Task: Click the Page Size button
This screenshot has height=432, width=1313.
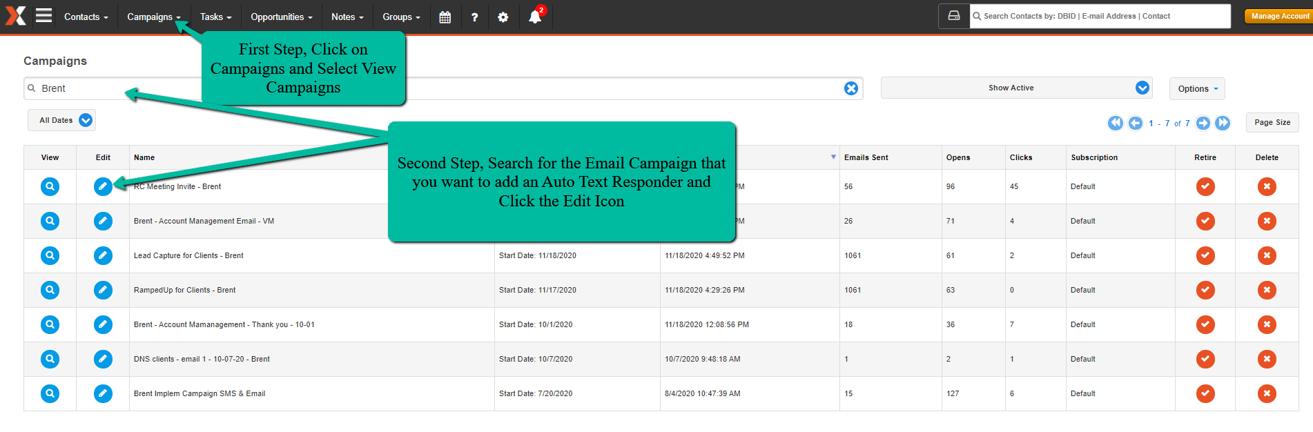Action: pyautogui.click(x=1272, y=122)
